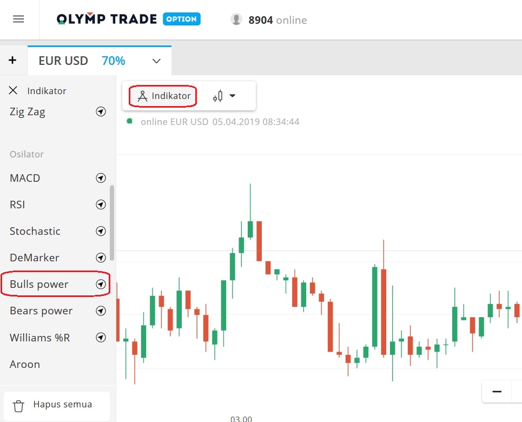Zoom out using the minus icon
This screenshot has width=522, height=422.
pos(497,391)
